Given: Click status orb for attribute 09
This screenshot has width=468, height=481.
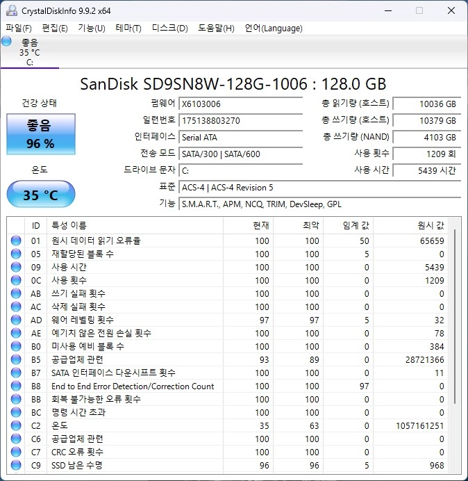Looking at the screenshot, I should tap(16, 267).
